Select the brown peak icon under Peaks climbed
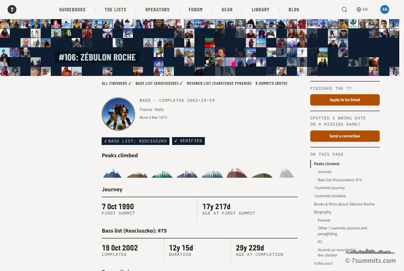This screenshot has width=404, height=271. [x=137, y=174]
